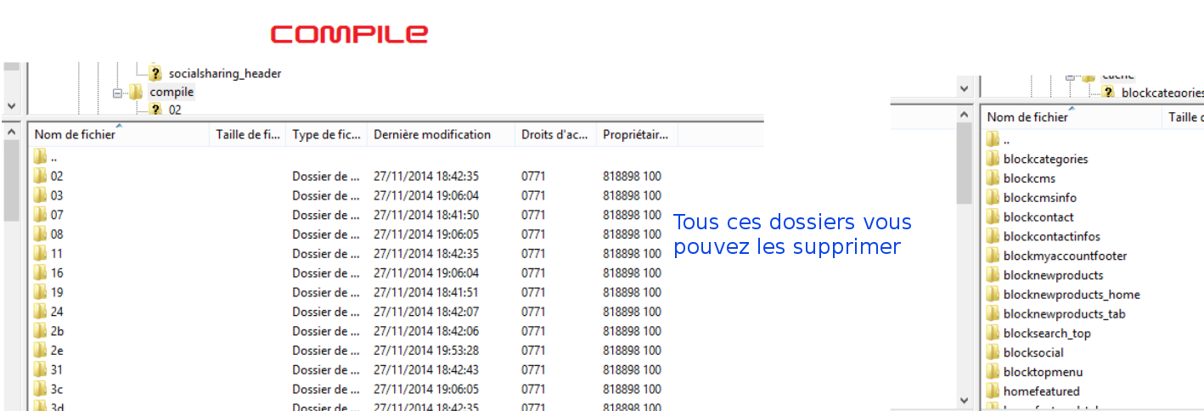Click question-mark icon of socialsharing_header

(x=155, y=74)
